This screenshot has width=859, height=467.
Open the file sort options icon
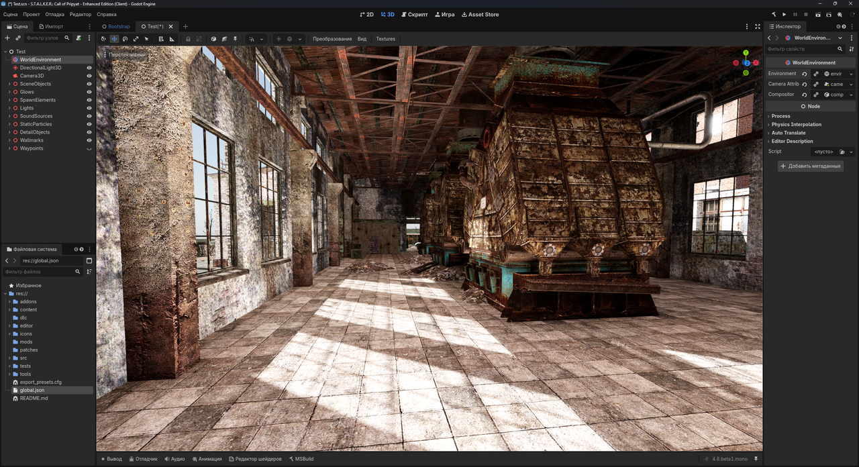[x=89, y=272]
